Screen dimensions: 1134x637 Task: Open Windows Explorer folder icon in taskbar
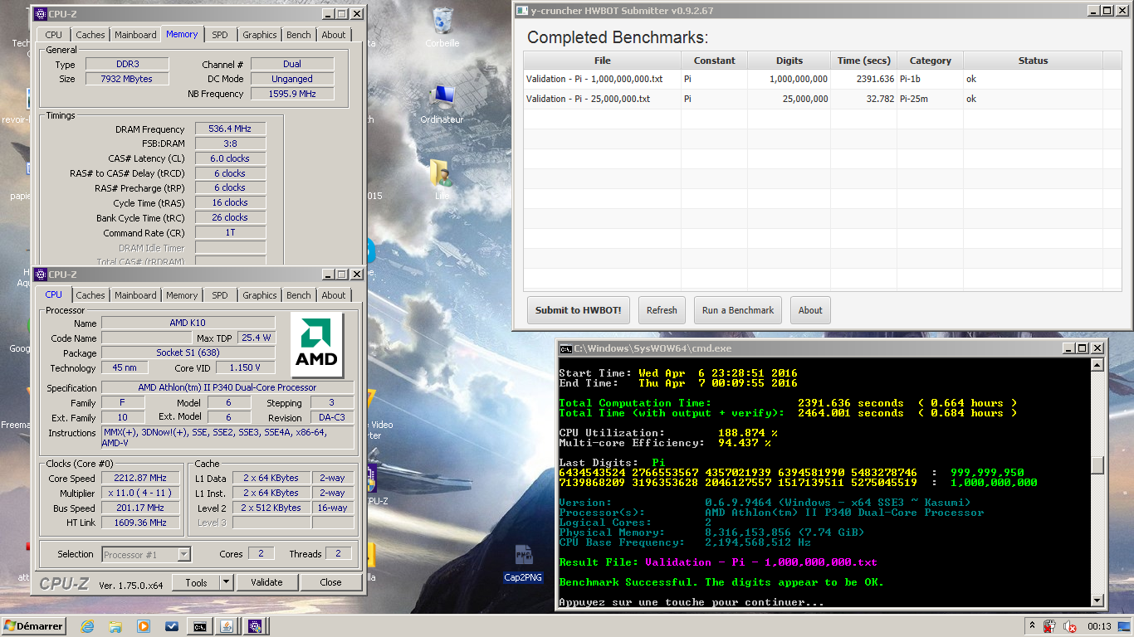116,626
